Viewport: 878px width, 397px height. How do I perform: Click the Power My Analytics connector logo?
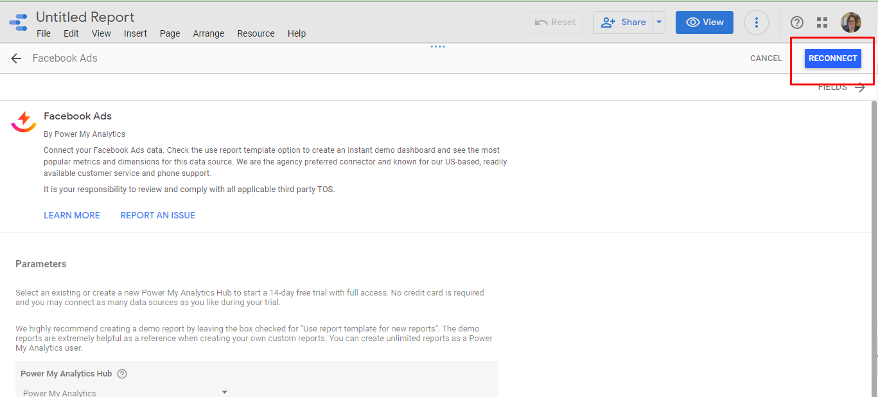click(24, 120)
